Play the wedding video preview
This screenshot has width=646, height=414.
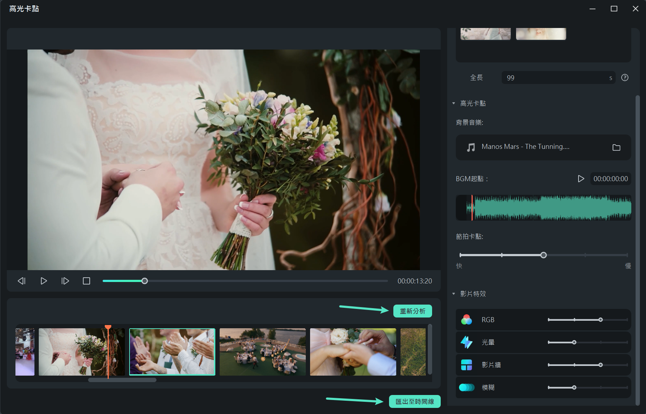click(x=43, y=281)
